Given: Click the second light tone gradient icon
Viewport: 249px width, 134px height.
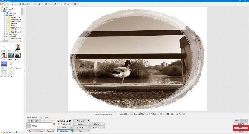Looking at the screenshot, I should [x=61, y=121].
